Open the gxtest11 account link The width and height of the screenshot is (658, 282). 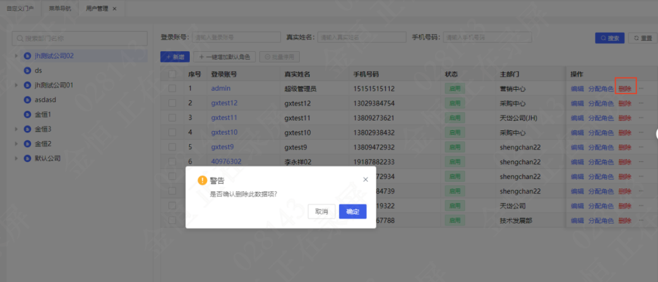click(224, 118)
